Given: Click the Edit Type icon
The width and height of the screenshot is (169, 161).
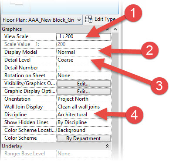Looking at the screenshot, I should tap(89, 19).
